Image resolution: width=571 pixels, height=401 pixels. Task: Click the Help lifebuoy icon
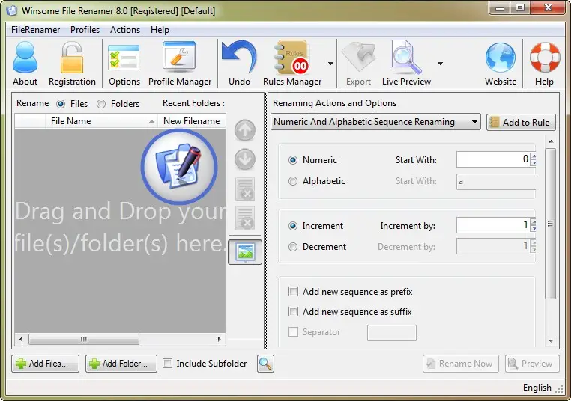545,57
